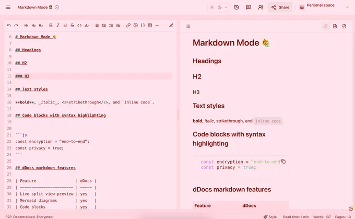Viewport: 355px width, 219px height.
Task: Click the 'dDocs' table header in the preview
Action: (x=249, y=205)
